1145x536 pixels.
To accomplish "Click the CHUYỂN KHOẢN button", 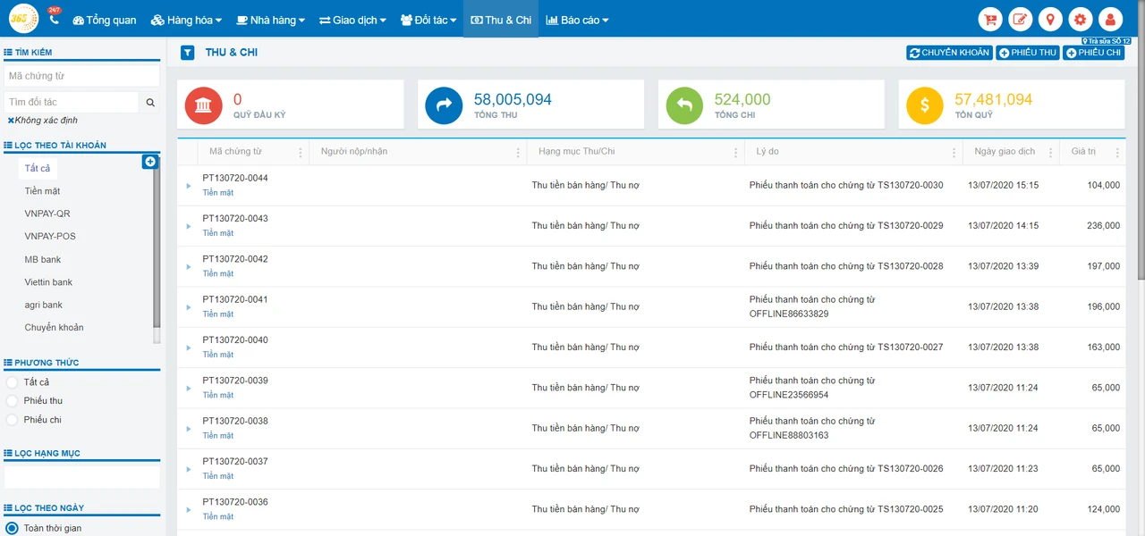I will coord(949,53).
